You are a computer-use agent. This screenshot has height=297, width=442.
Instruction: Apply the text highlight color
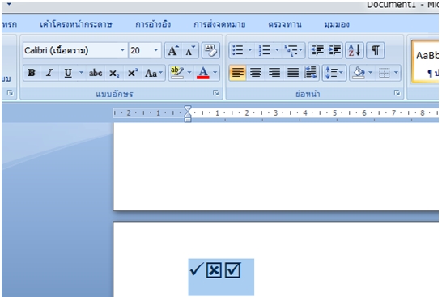point(177,73)
